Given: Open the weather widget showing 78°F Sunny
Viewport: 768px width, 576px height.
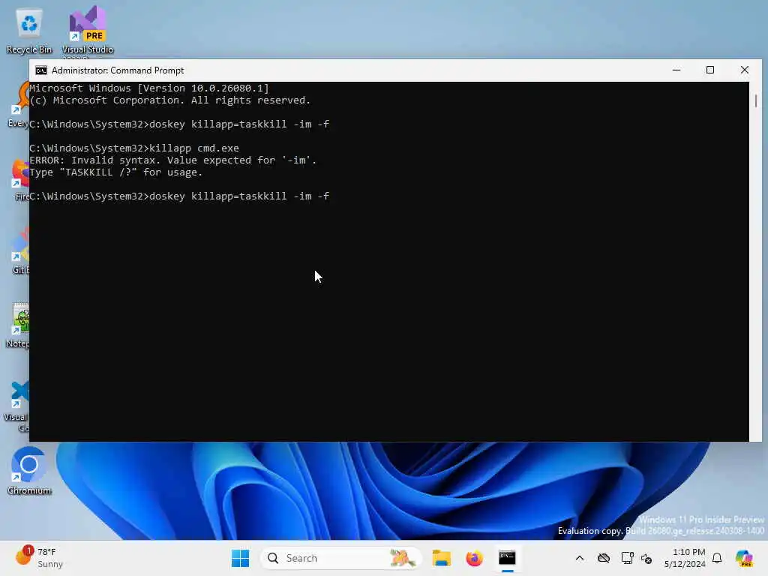Looking at the screenshot, I should 39,558.
